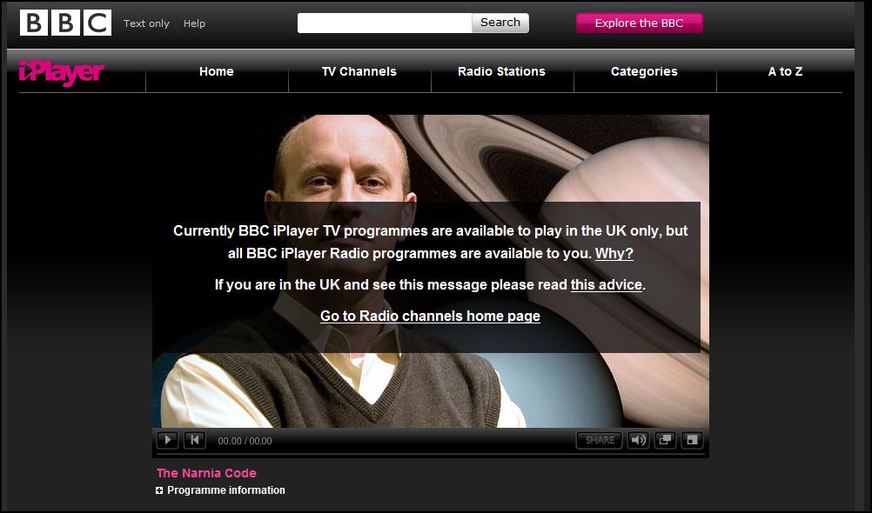The width and height of the screenshot is (872, 513).
Task: Play the video with the play button
Action: point(167,440)
